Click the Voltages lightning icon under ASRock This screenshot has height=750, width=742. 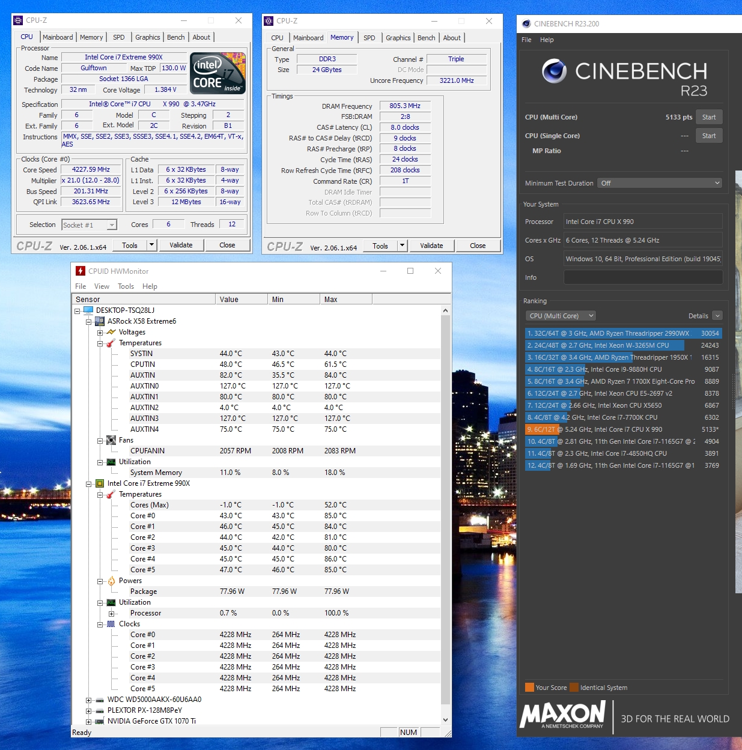tap(111, 332)
